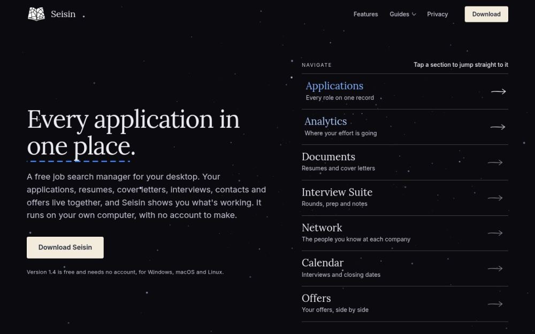Click the 'Version 1.4 is free' note

click(125, 272)
